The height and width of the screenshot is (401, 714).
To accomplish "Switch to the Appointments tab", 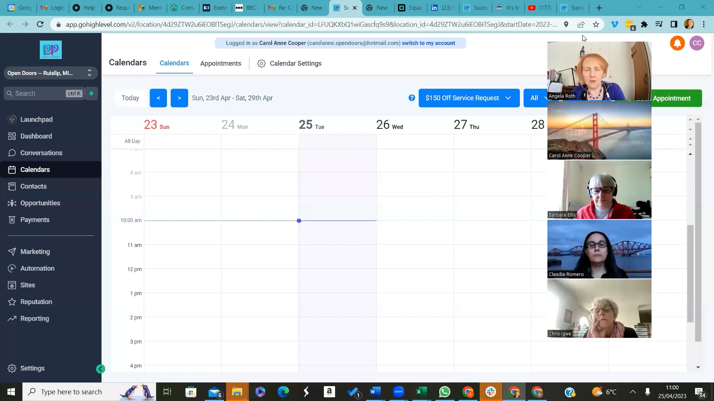I will click(x=221, y=63).
